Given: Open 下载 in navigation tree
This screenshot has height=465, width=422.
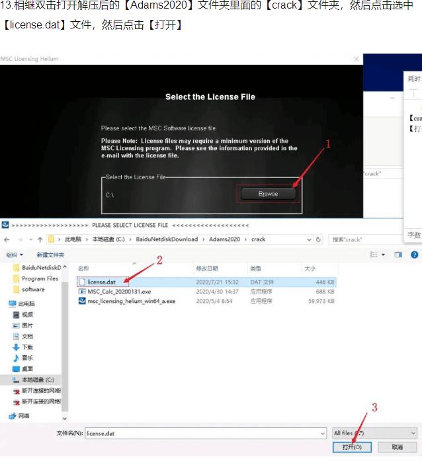Looking at the screenshot, I should pos(23,347).
